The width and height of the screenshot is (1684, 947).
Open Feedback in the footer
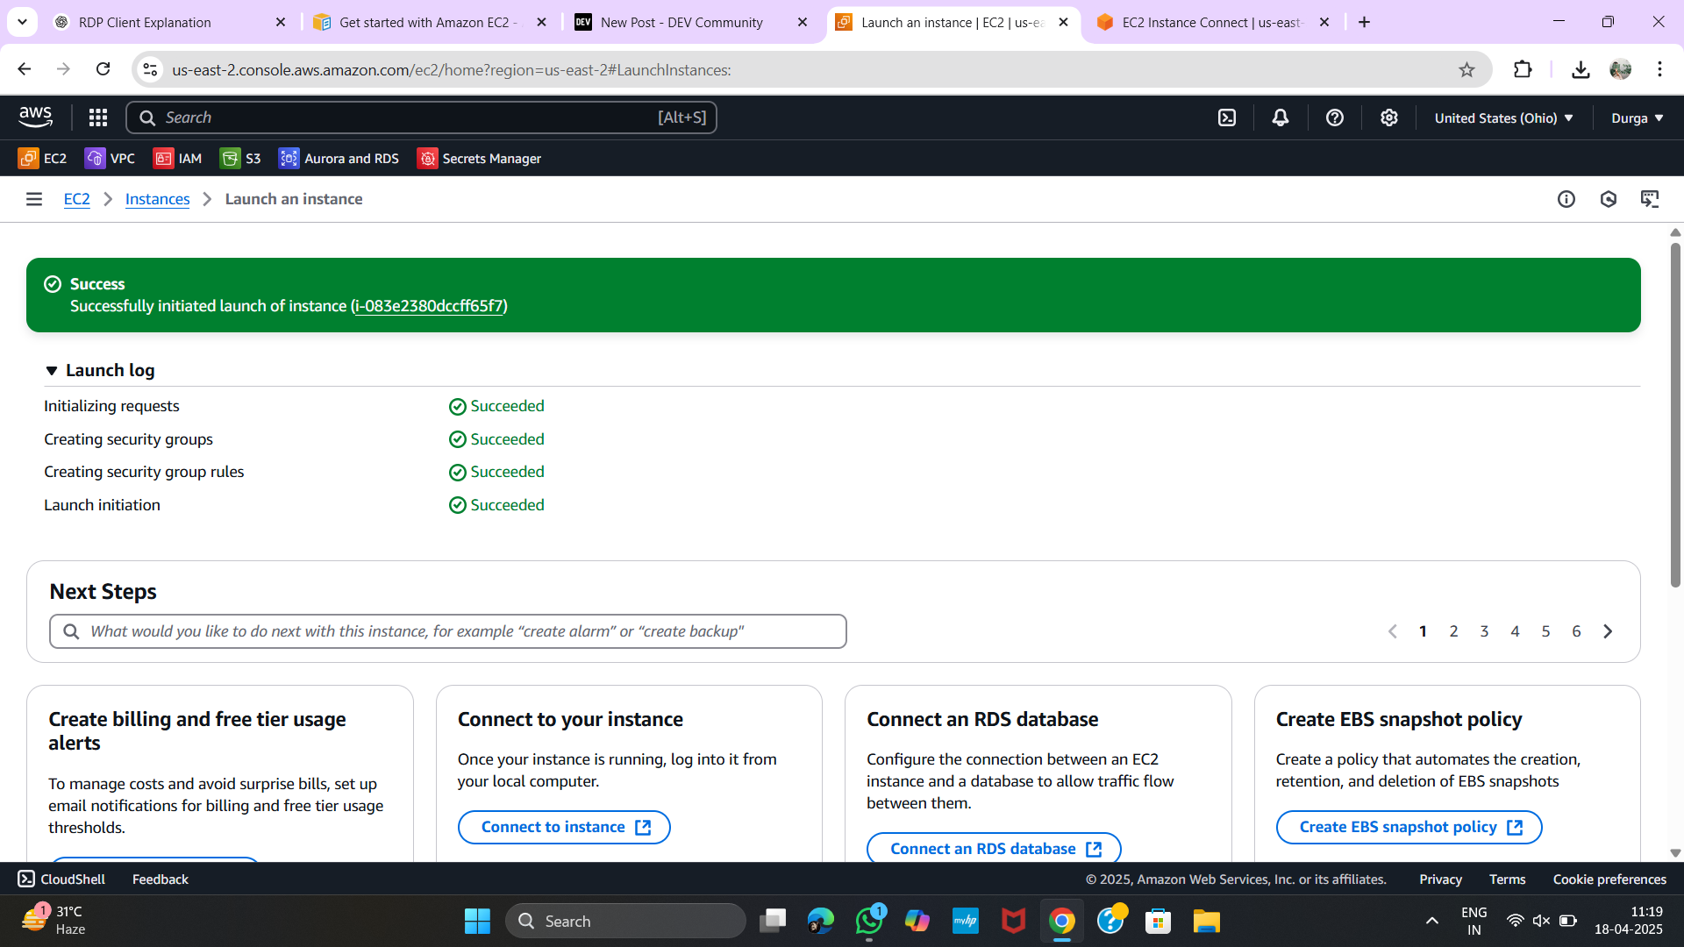click(x=161, y=879)
